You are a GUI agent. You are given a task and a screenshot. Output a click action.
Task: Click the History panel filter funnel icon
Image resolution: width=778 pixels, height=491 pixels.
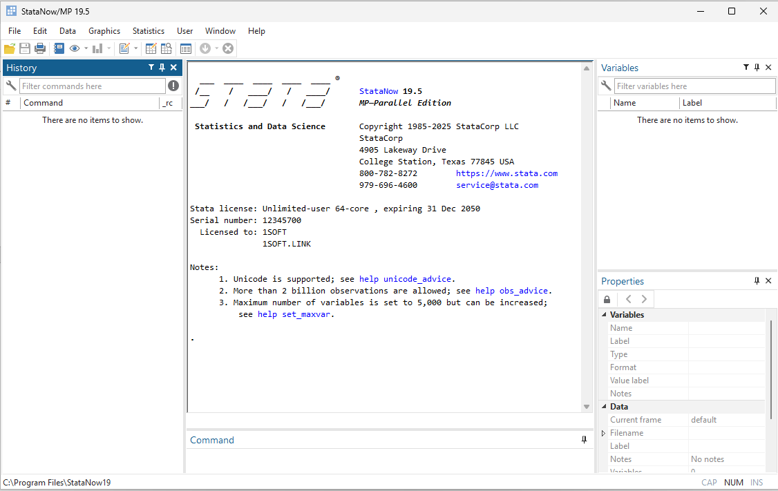(x=151, y=68)
